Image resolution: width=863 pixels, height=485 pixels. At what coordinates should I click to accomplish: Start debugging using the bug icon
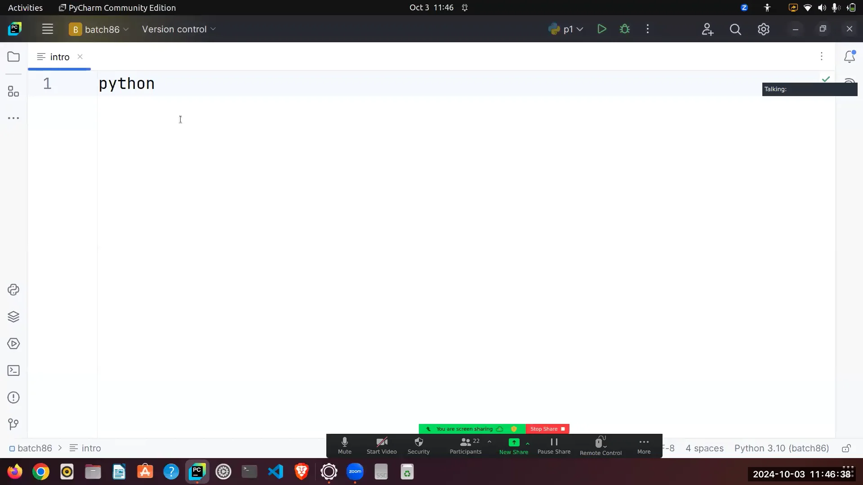pyautogui.click(x=625, y=29)
